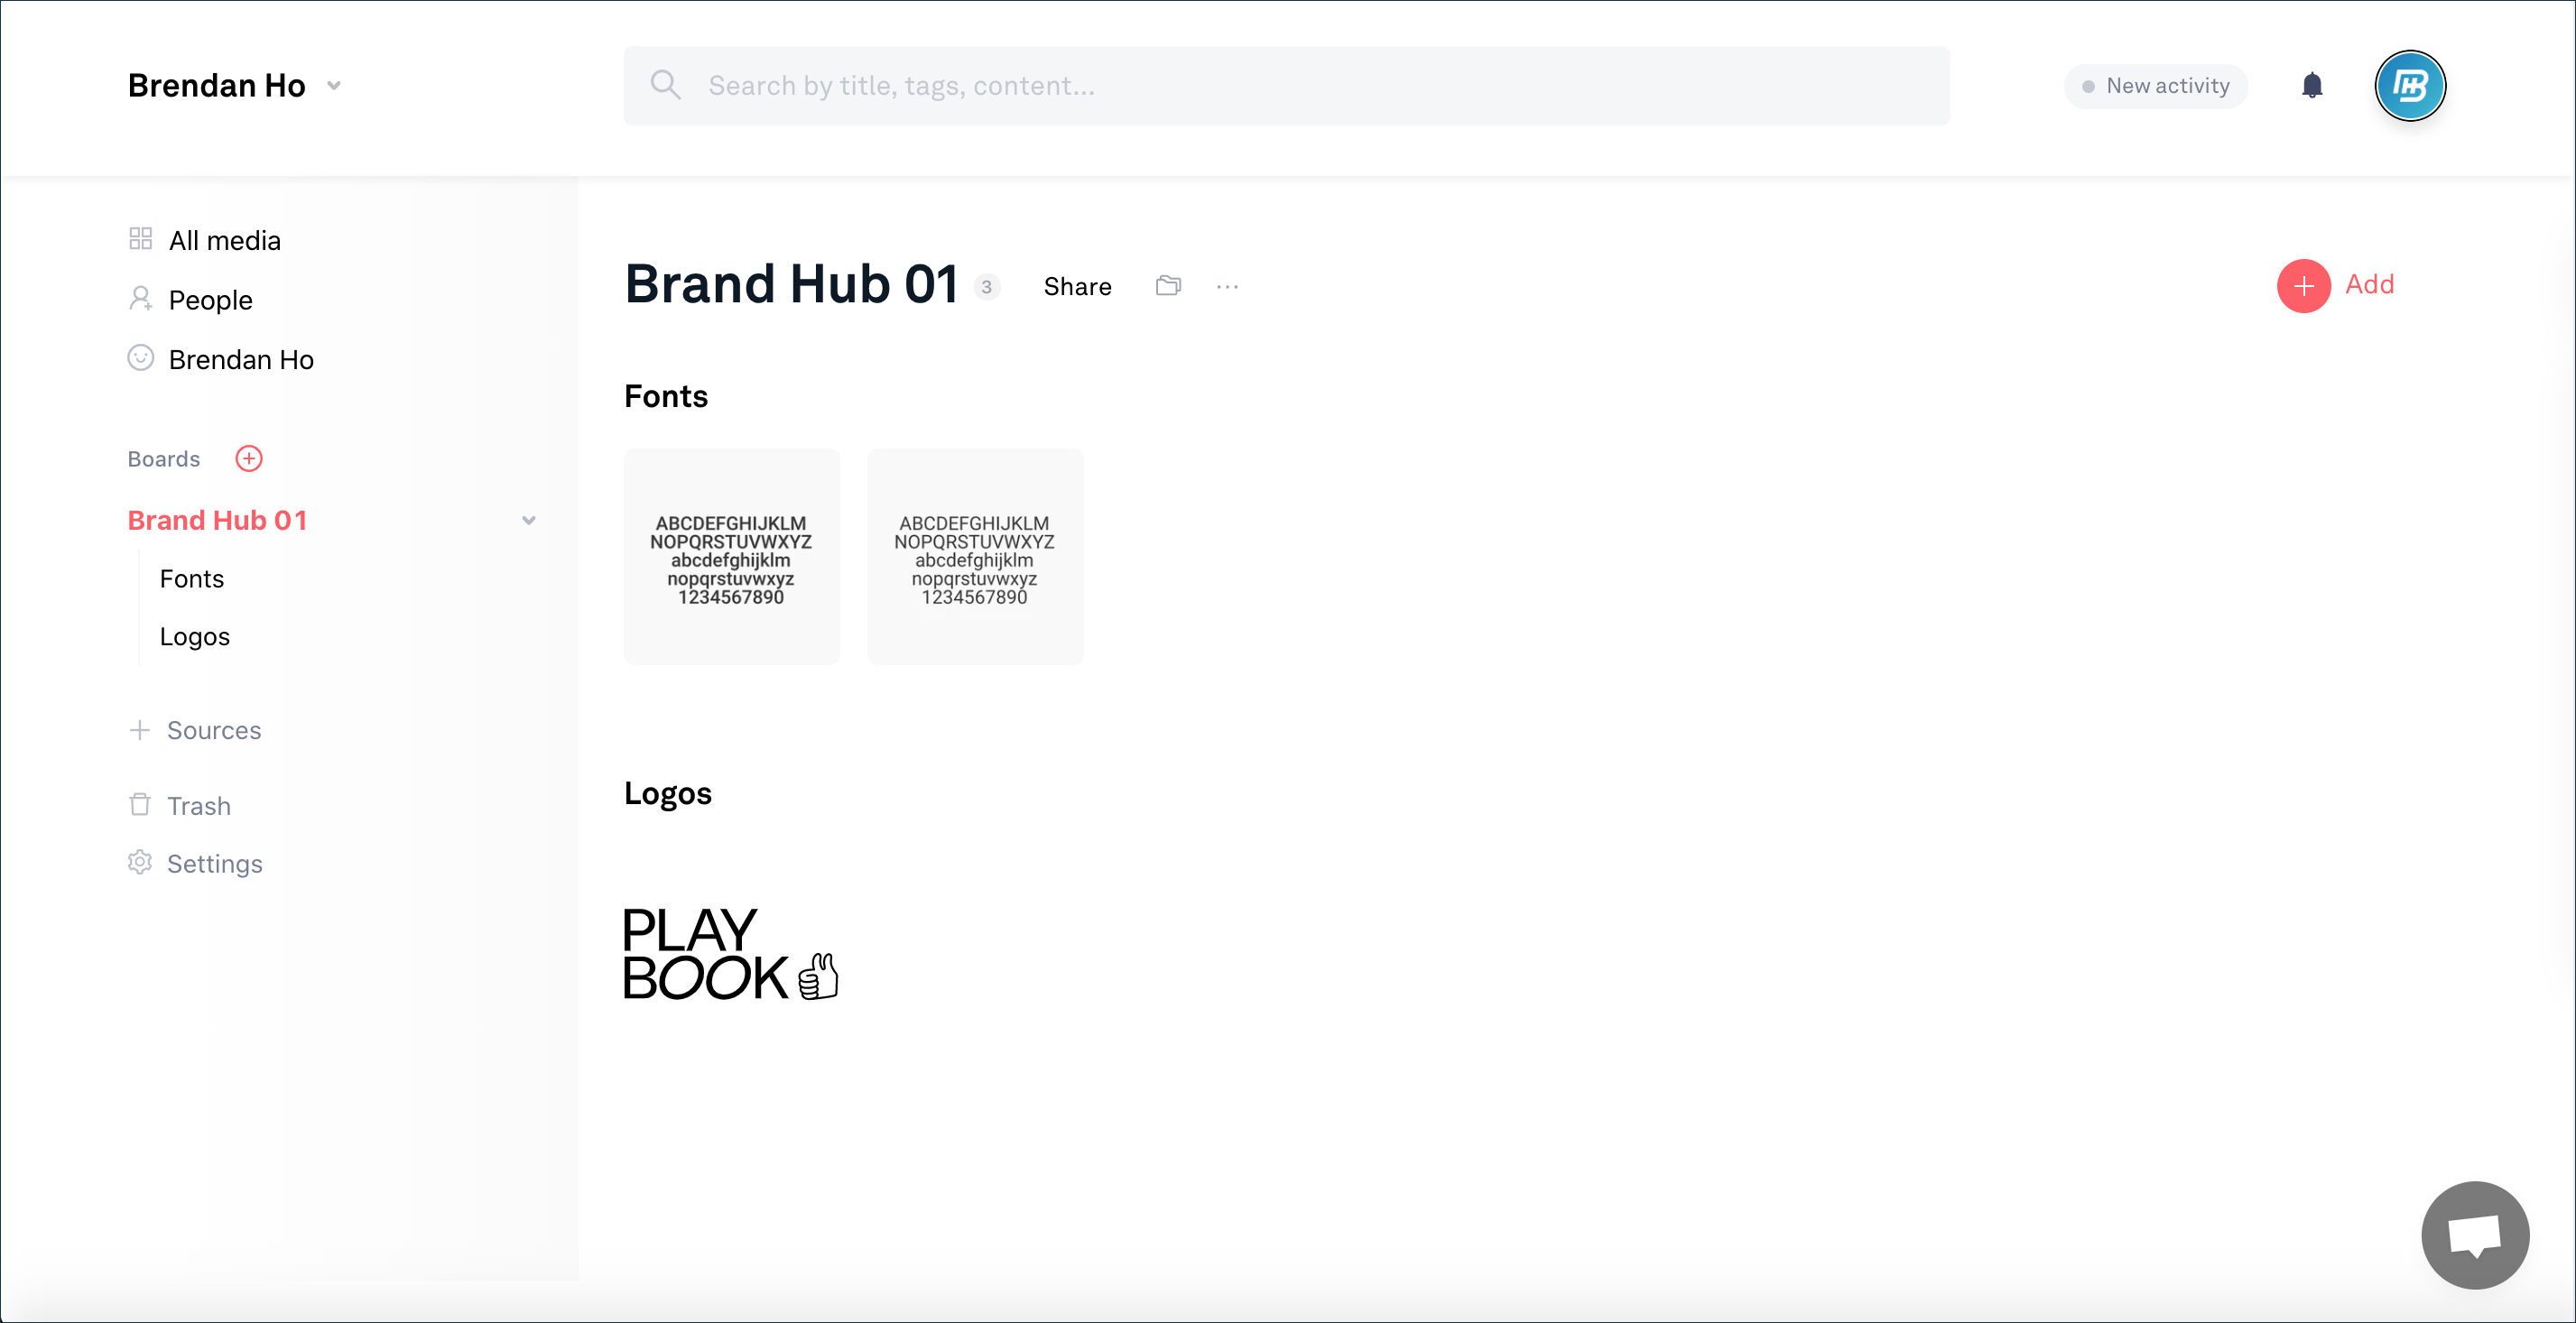
Task: Click the search magnifier icon
Action: [x=665, y=85]
